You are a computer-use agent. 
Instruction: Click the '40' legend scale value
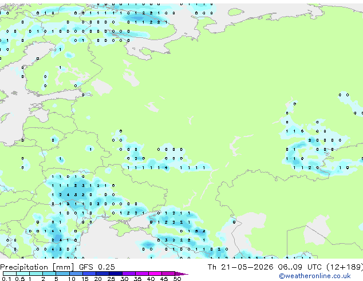(151, 279)
